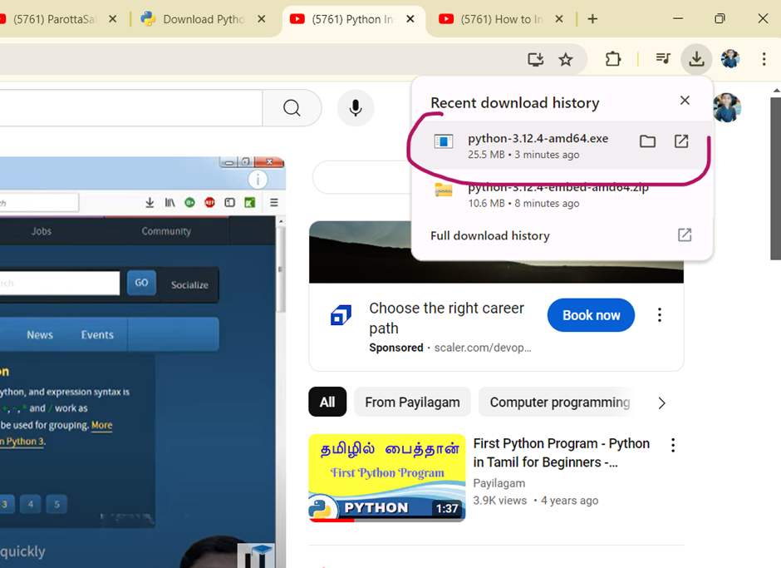Click the YouTube search magnifier button
The height and width of the screenshot is (568, 781).
292,108
